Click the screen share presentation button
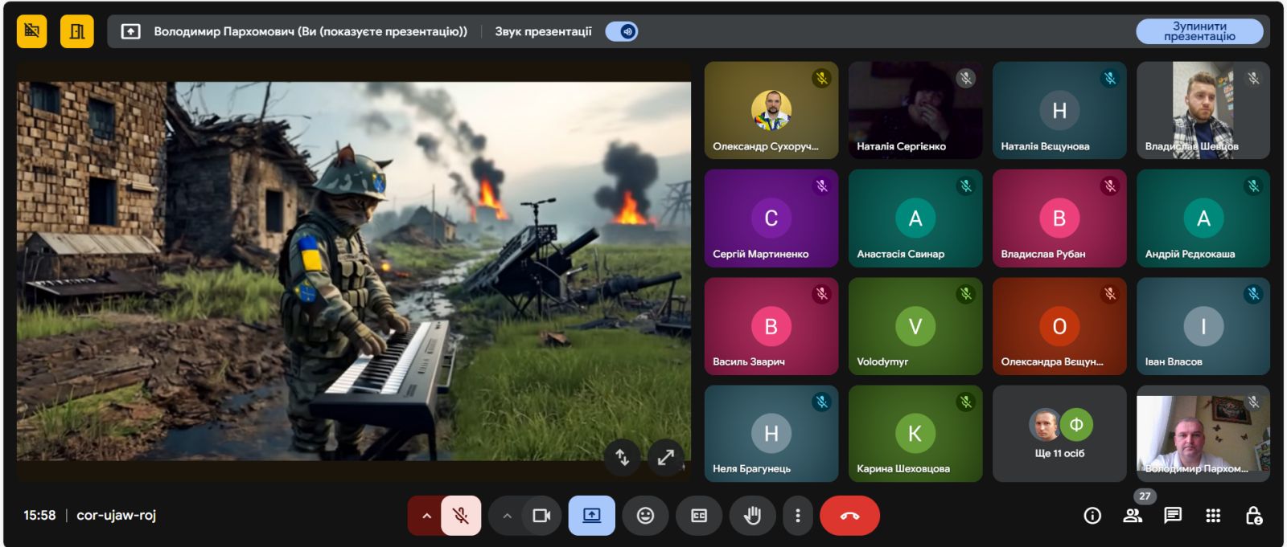Image resolution: width=1287 pixels, height=547 pixels. [x=591, y=516]
